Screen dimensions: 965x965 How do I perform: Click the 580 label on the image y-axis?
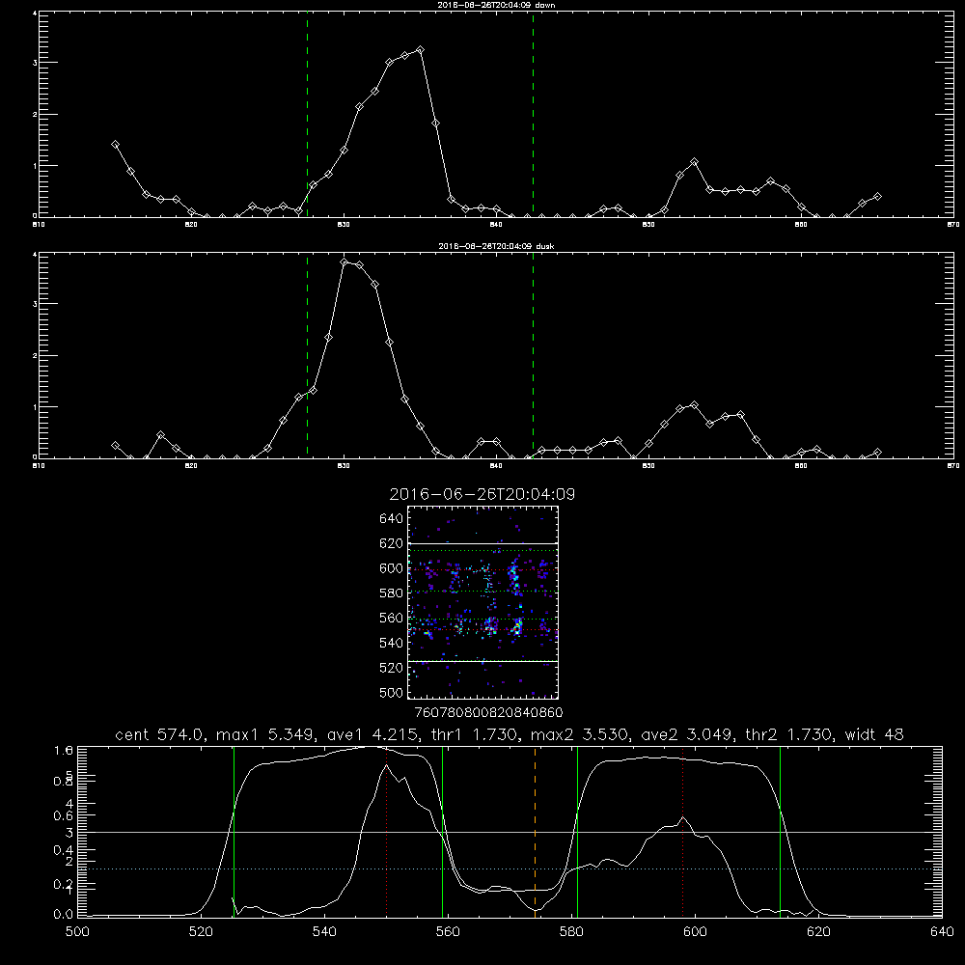click(x=392, y=593)
